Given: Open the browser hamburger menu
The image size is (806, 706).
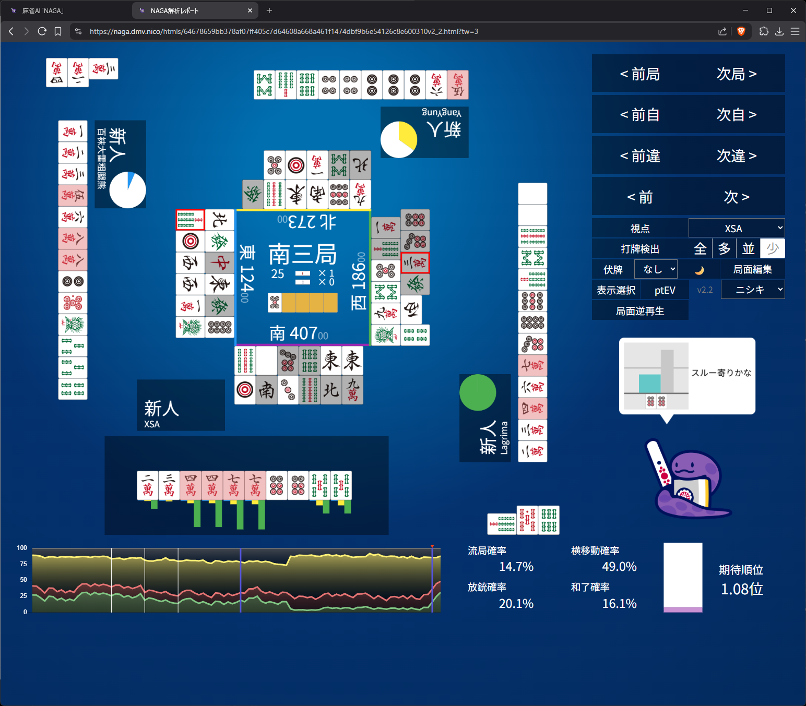Looking at the screenshot, I should 795,31.
